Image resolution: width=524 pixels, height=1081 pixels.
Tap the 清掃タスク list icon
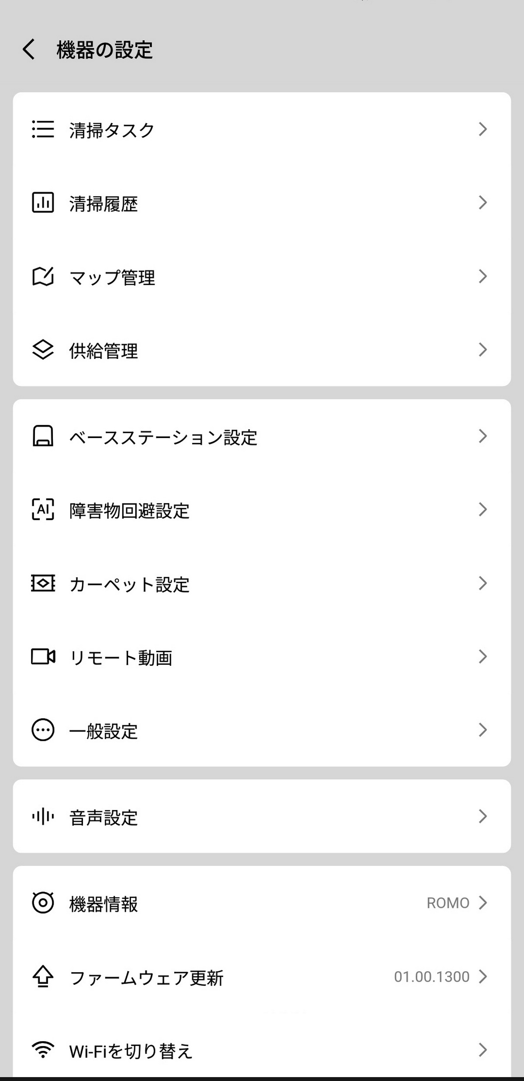(43, 129)
